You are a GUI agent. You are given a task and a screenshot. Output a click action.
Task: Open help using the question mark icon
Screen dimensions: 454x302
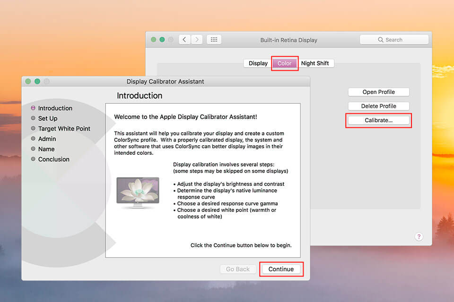point(419,236)
